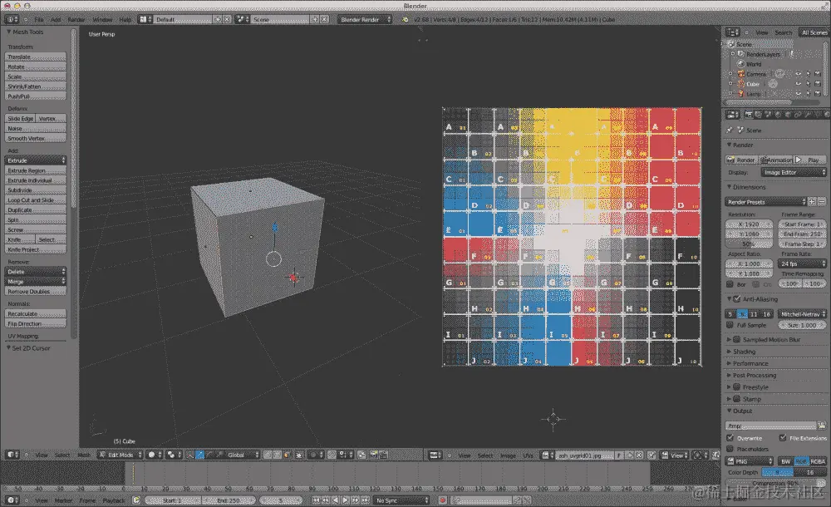Click the timeline editor type clock icon
Screen dimensions: 831x507
coord(12,500)
